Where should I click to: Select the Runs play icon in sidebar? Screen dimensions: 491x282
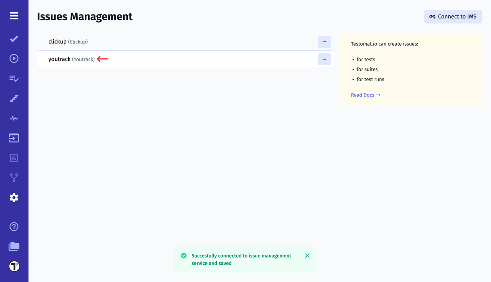14,58
